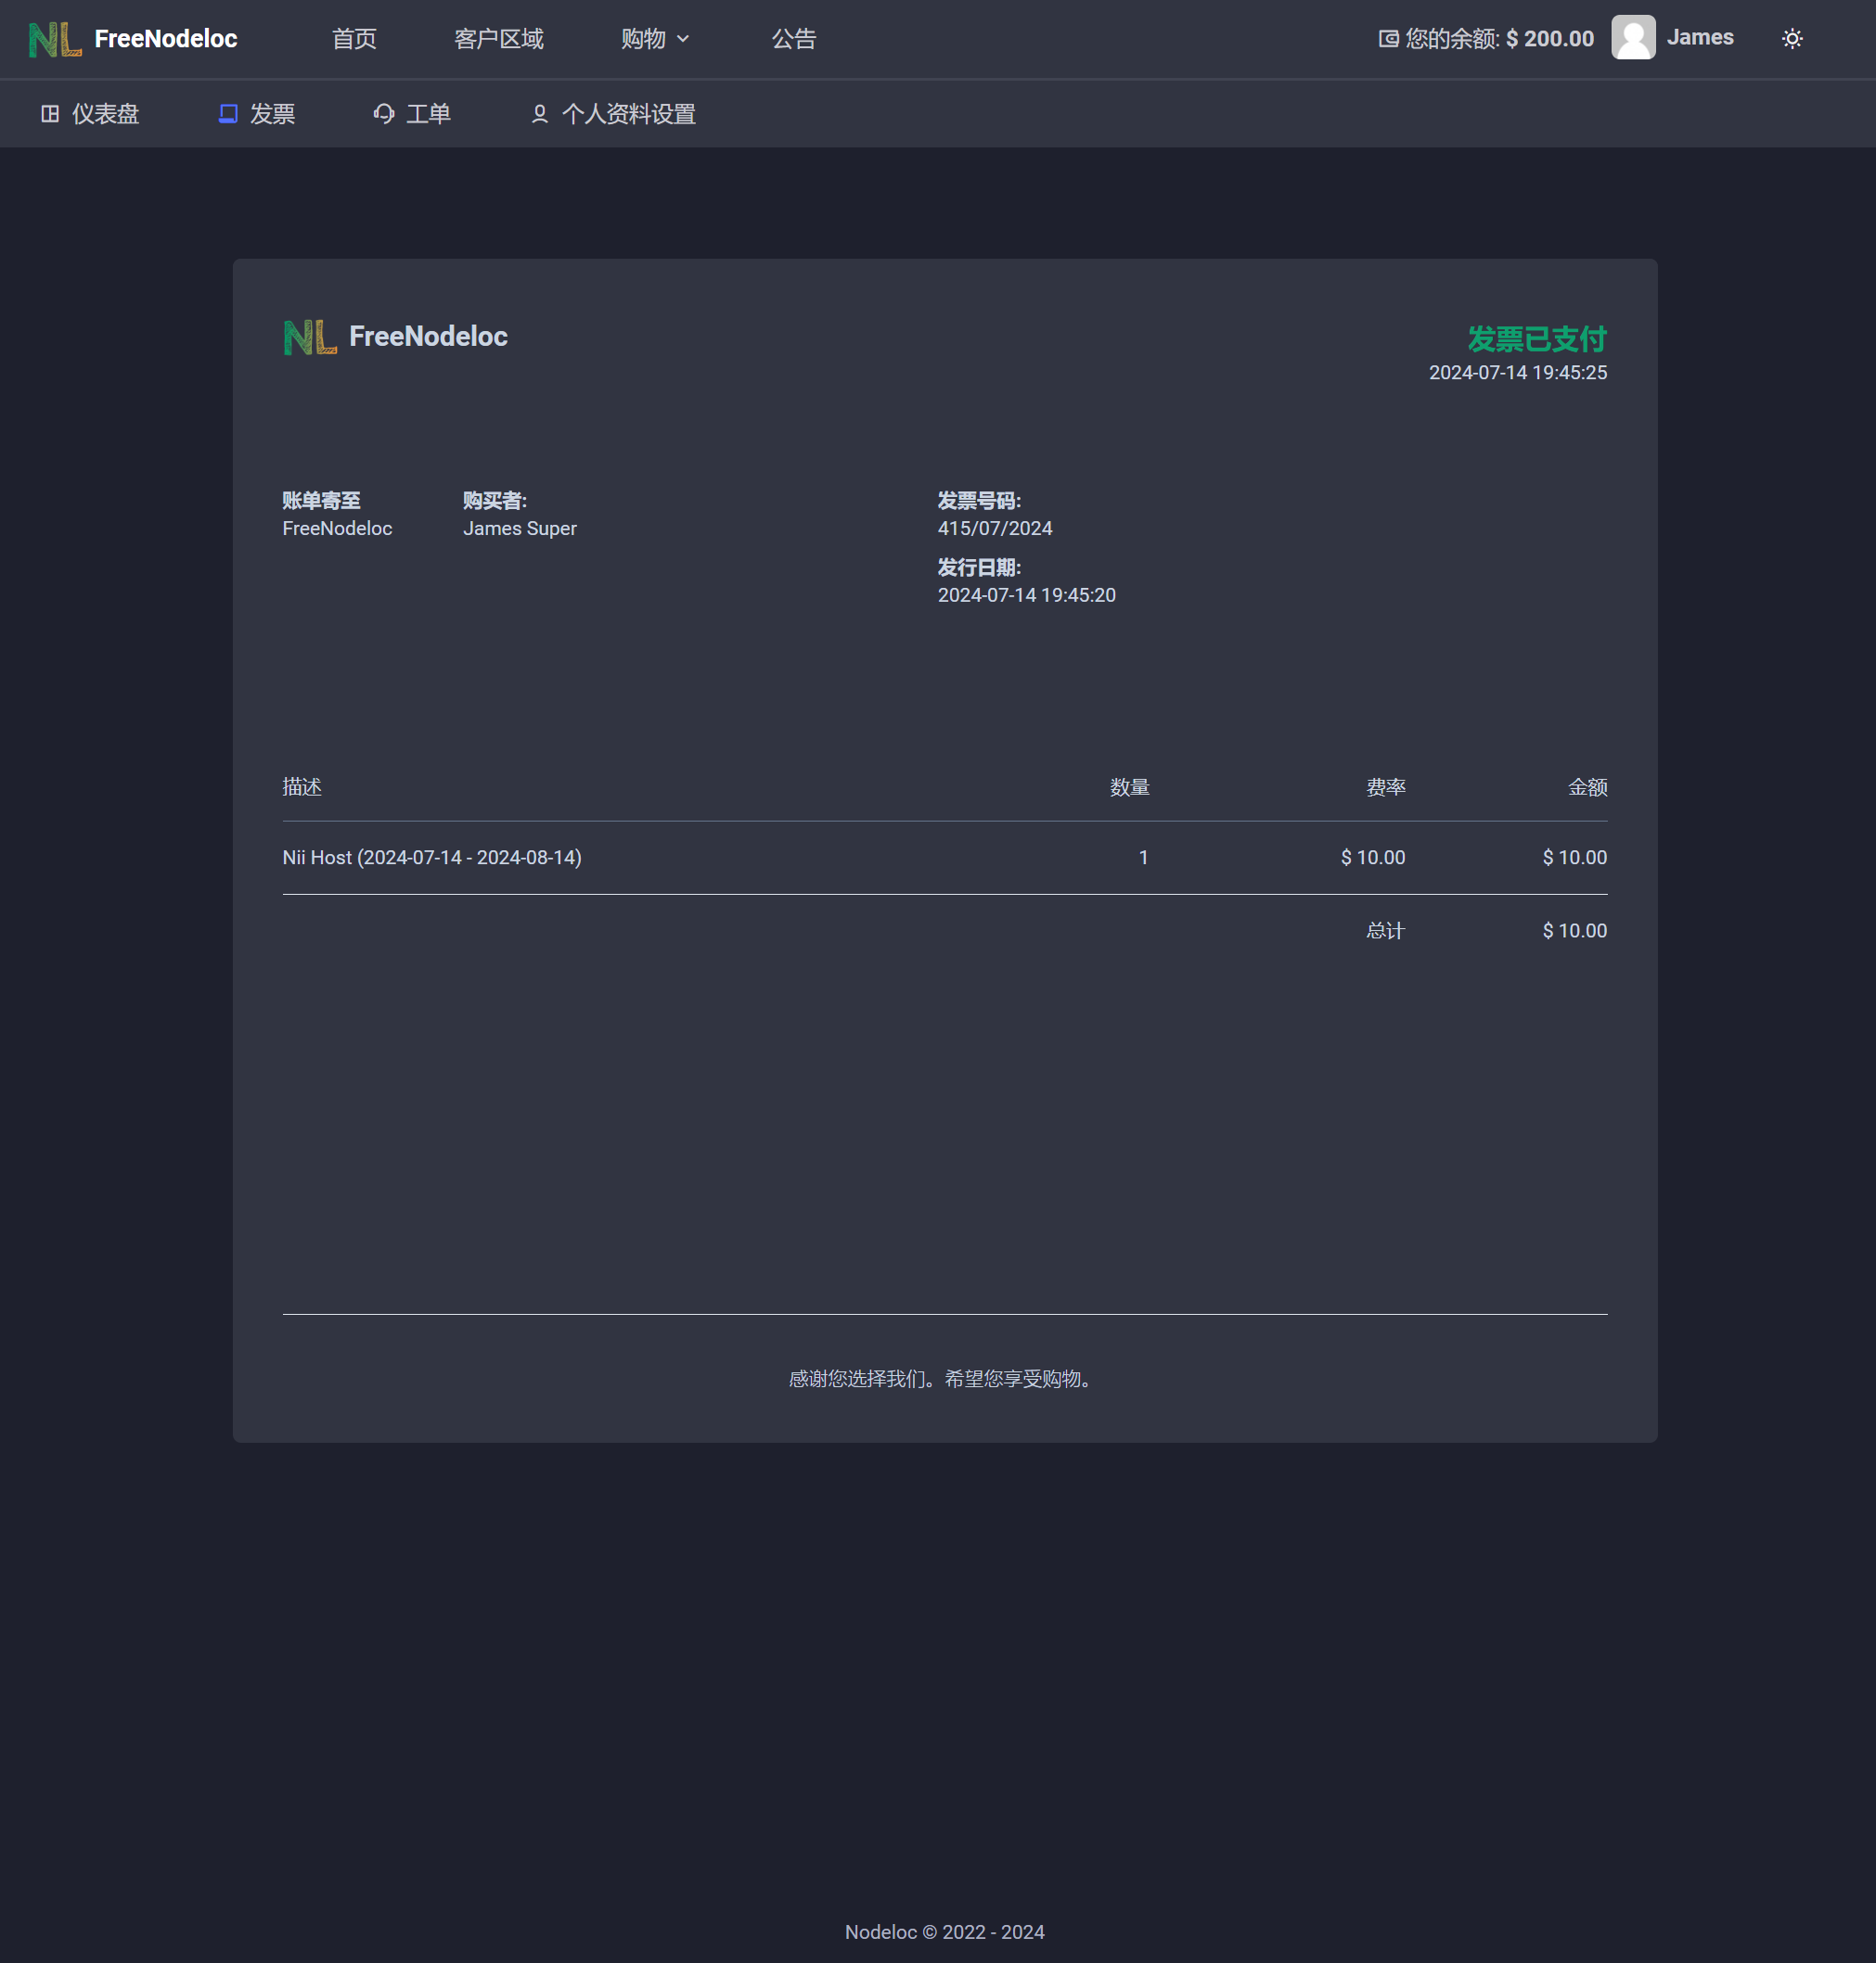Click the FreeNodeloc title on the invoice
1876x1963 pixels.
pos(428,337)
